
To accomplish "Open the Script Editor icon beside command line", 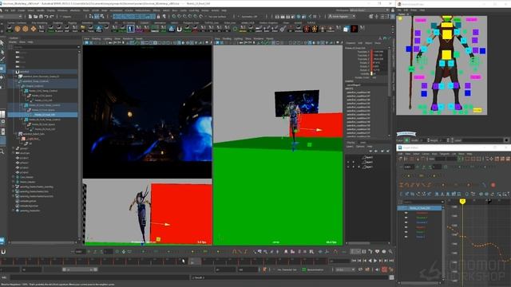I will coord(391,277).
